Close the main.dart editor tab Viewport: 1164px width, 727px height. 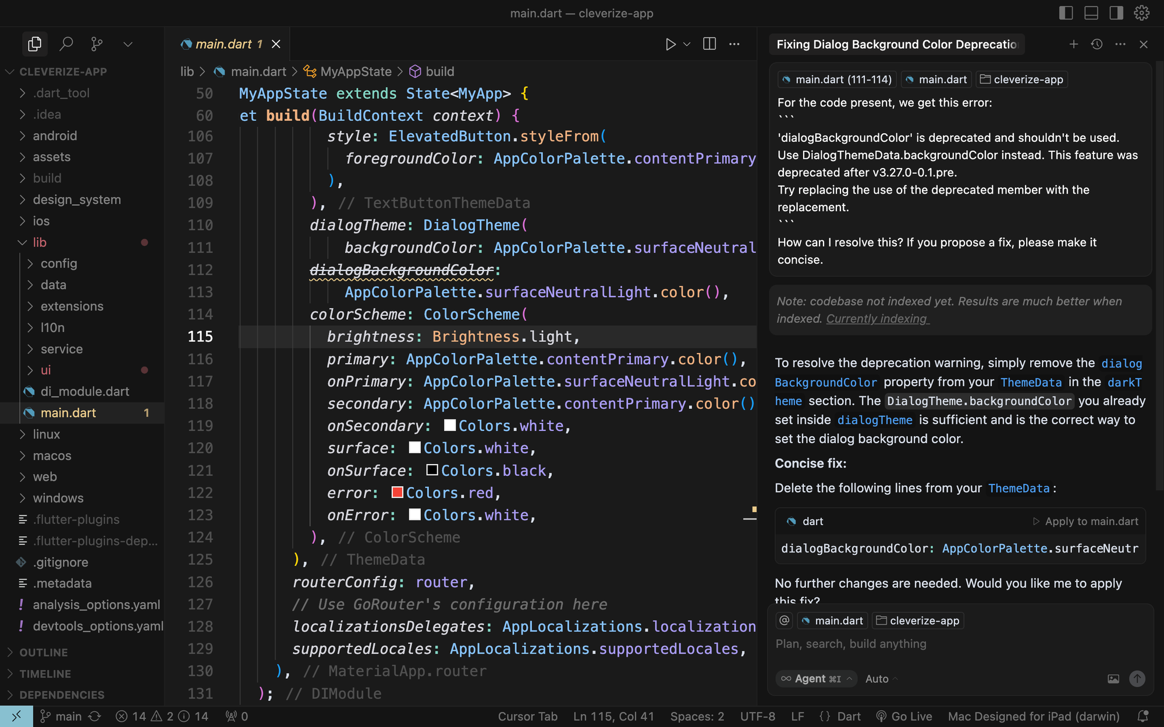(x=276, y=44)
